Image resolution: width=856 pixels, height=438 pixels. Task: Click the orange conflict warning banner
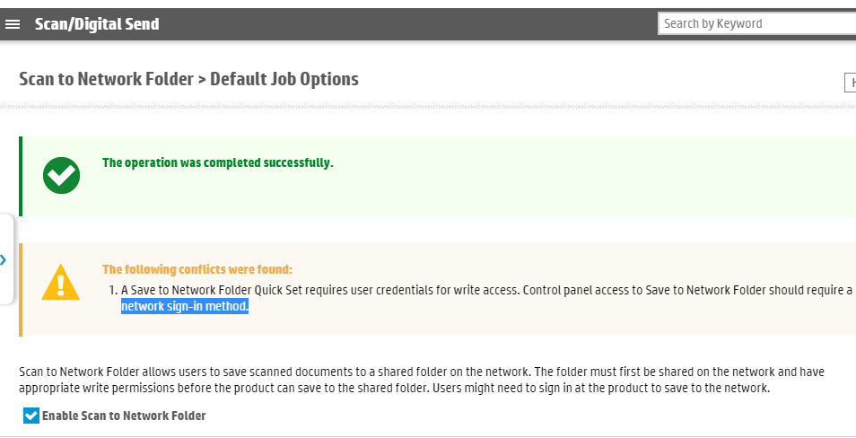tap(538, 323)
